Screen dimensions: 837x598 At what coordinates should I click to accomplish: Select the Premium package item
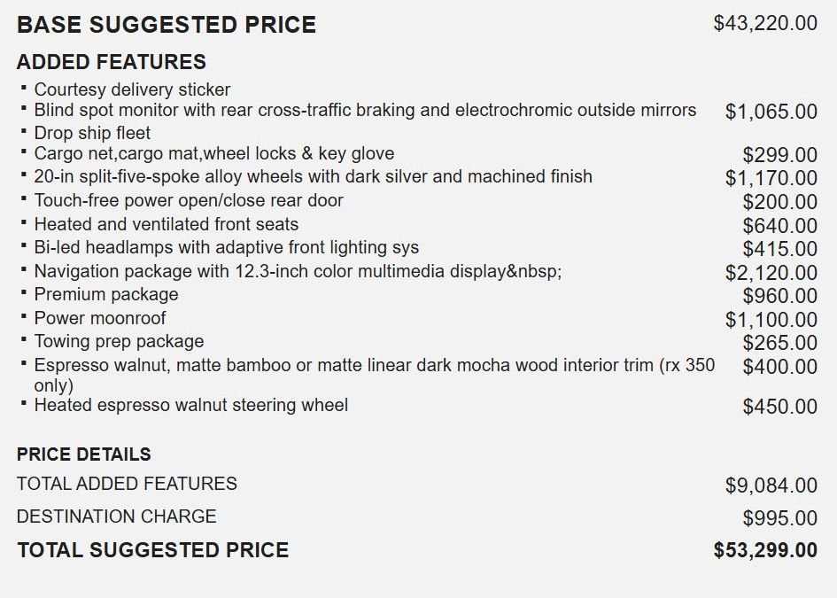106,294
